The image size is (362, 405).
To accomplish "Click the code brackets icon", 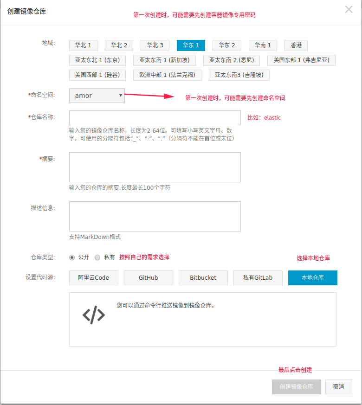I will coord(94,315).
